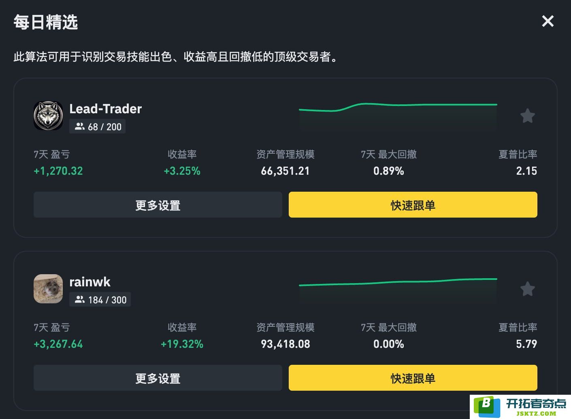Open 更多设置 for Lead-Trader
The image size is (571, 419).
pyautogui.click(x=158, y=205)
